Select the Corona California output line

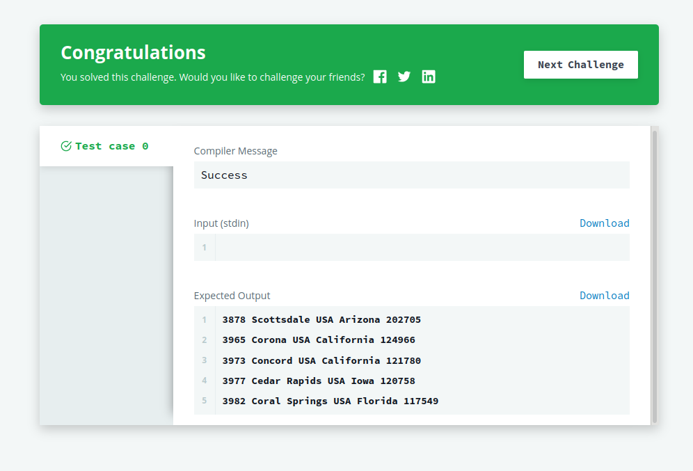(x=317, y=340)
